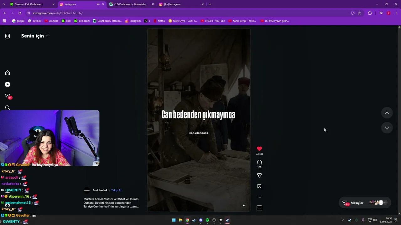The height and width of the screenshot is (225, 401).
Task: Open a new browser tab
Action: point(210,4)
